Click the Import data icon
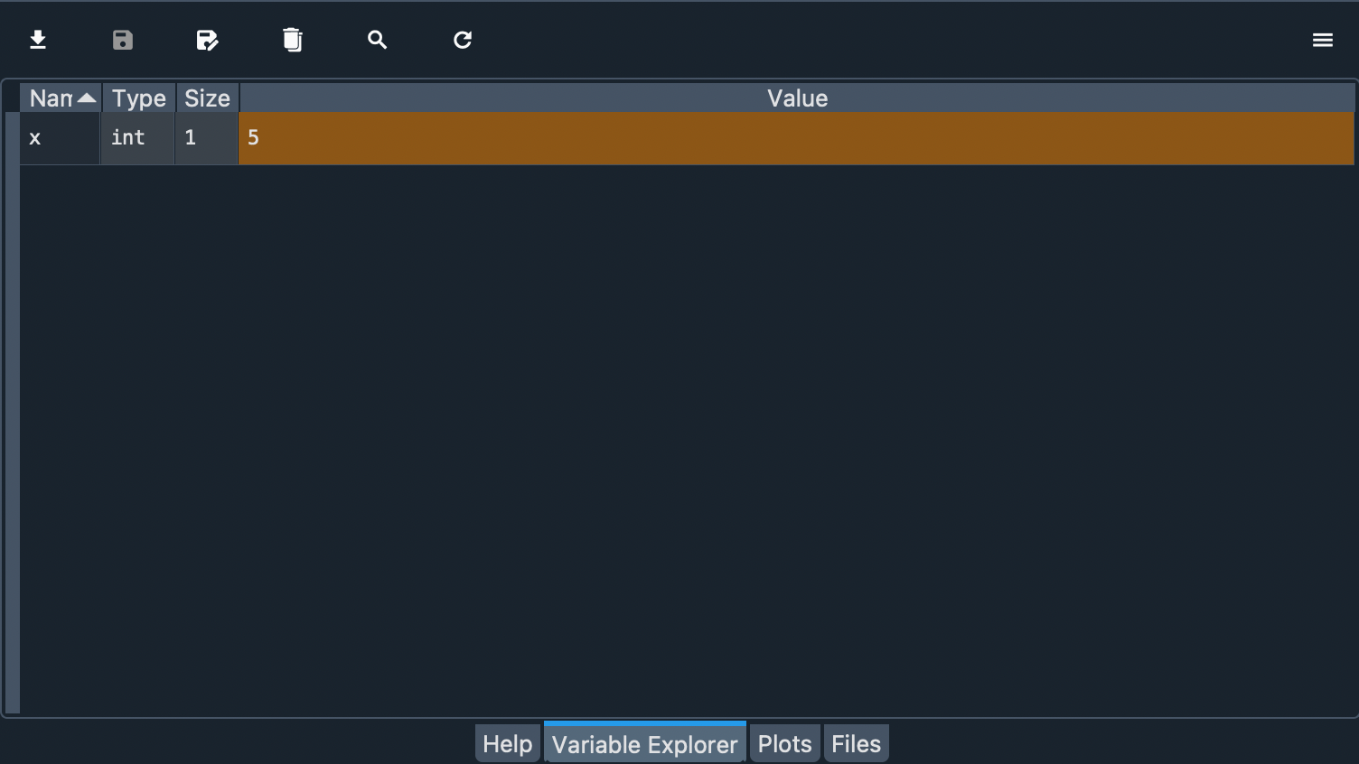Screen dimensions: 1359x764 click(38, 40)
